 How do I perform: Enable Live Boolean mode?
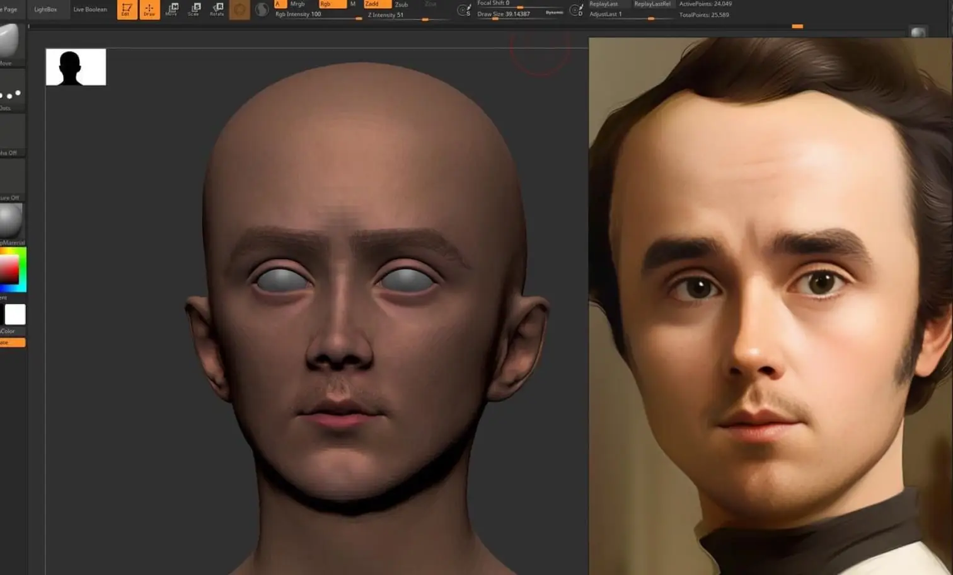click(x=90, y=9)
